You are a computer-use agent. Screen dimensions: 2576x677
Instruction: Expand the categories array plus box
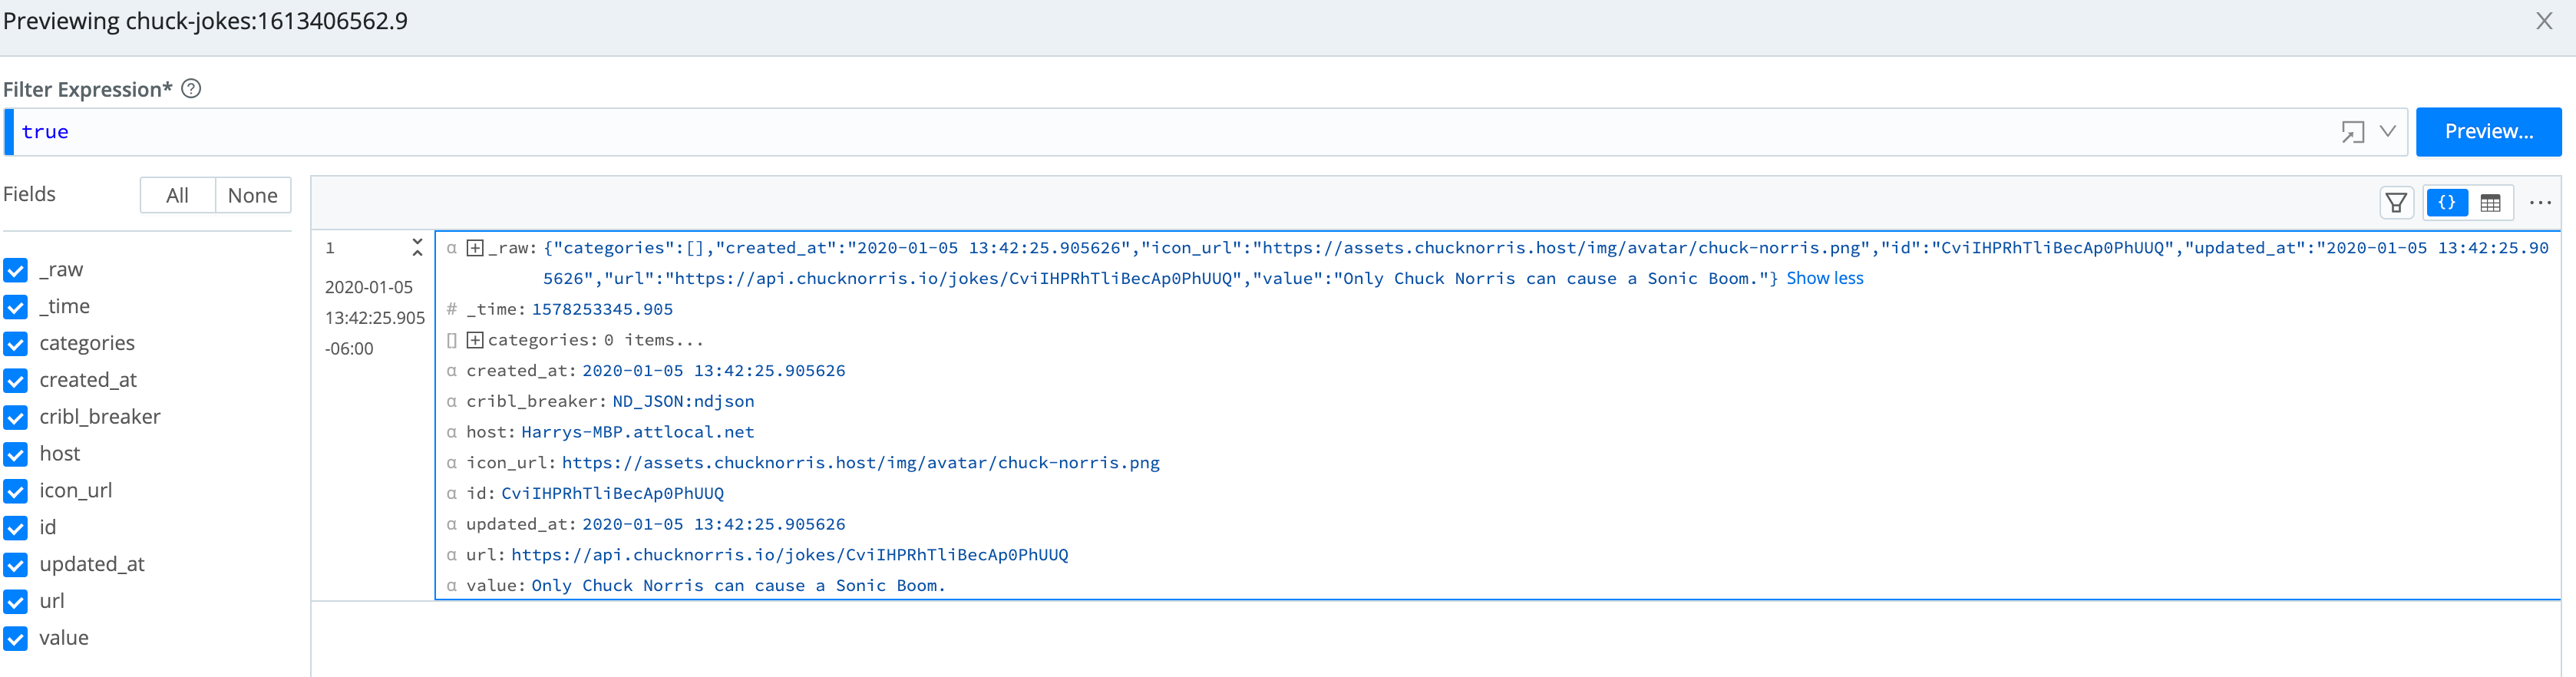pyautogui.click(x=476, y=340)
